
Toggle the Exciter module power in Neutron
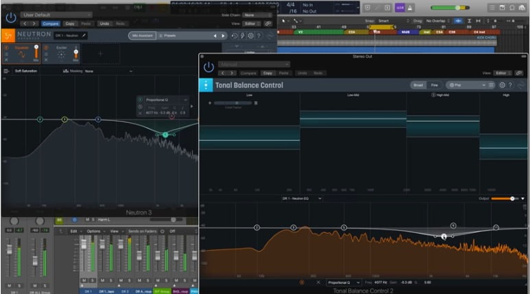(46, 48)
